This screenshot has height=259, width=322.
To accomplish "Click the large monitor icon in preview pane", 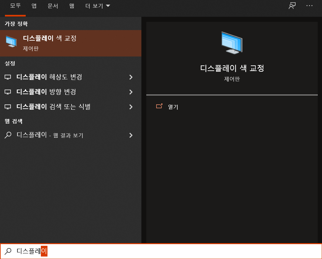I will (232, 43).
